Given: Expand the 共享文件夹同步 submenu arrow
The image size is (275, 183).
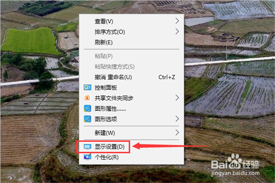Looking at the screenshot, I should click(177, 98).
